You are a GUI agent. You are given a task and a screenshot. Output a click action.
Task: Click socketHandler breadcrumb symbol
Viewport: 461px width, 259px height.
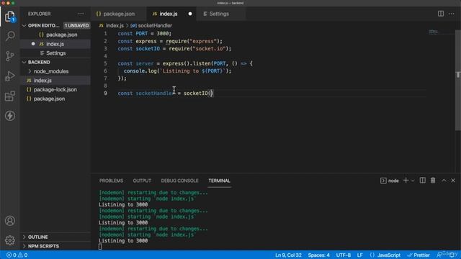click(151, 26)
